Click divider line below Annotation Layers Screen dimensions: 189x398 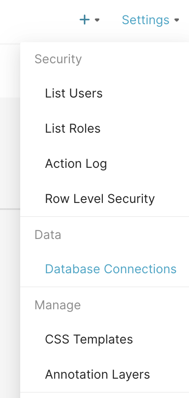(105, 392)
